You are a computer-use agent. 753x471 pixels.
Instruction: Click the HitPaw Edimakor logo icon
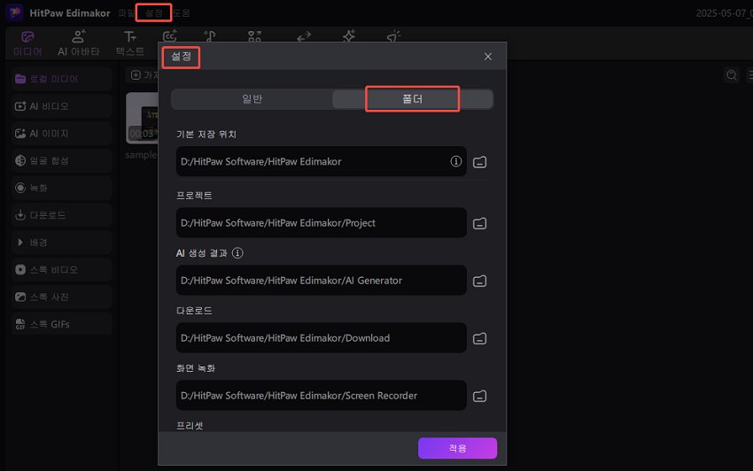pyautogui.click(x=14, y=12)
